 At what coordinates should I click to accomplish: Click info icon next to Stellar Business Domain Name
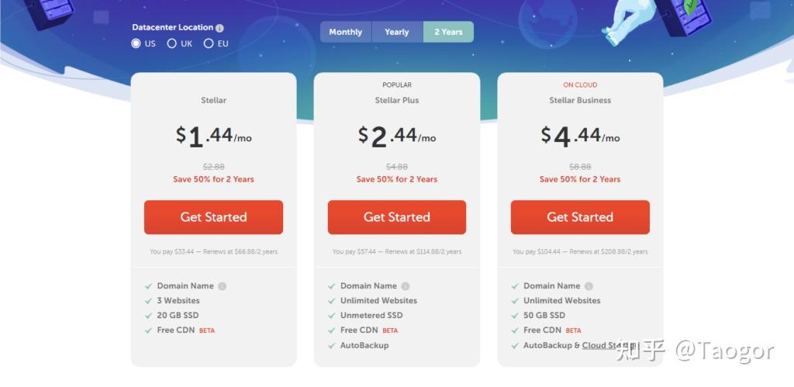[589, 286]
